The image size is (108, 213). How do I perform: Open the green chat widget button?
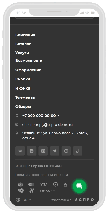point(79,186)
